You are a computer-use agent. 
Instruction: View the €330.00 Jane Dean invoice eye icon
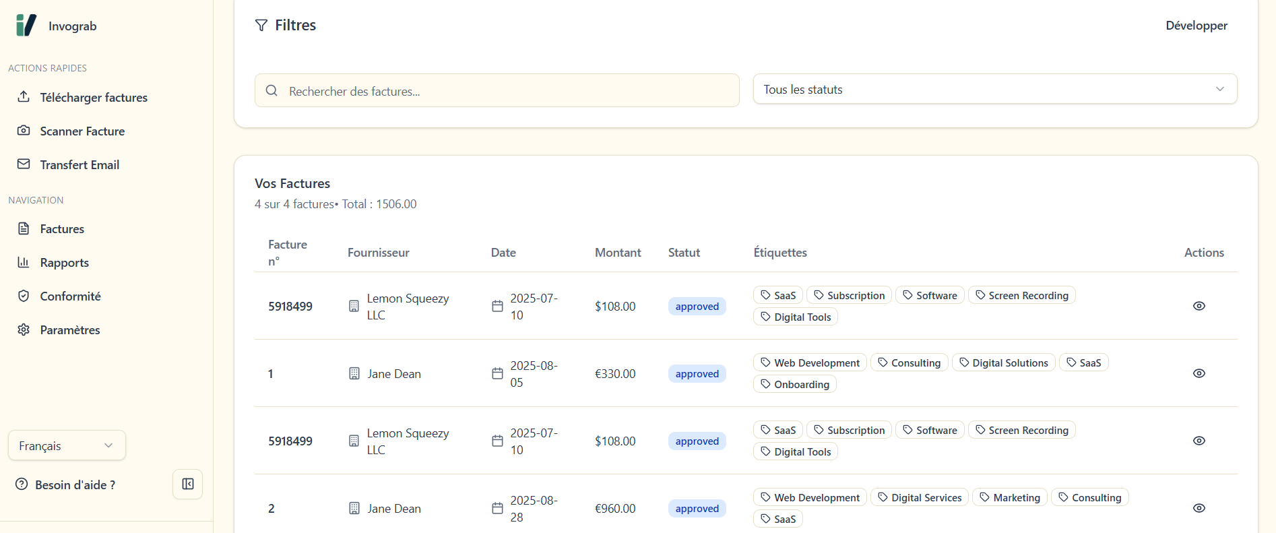point(1199,373)
